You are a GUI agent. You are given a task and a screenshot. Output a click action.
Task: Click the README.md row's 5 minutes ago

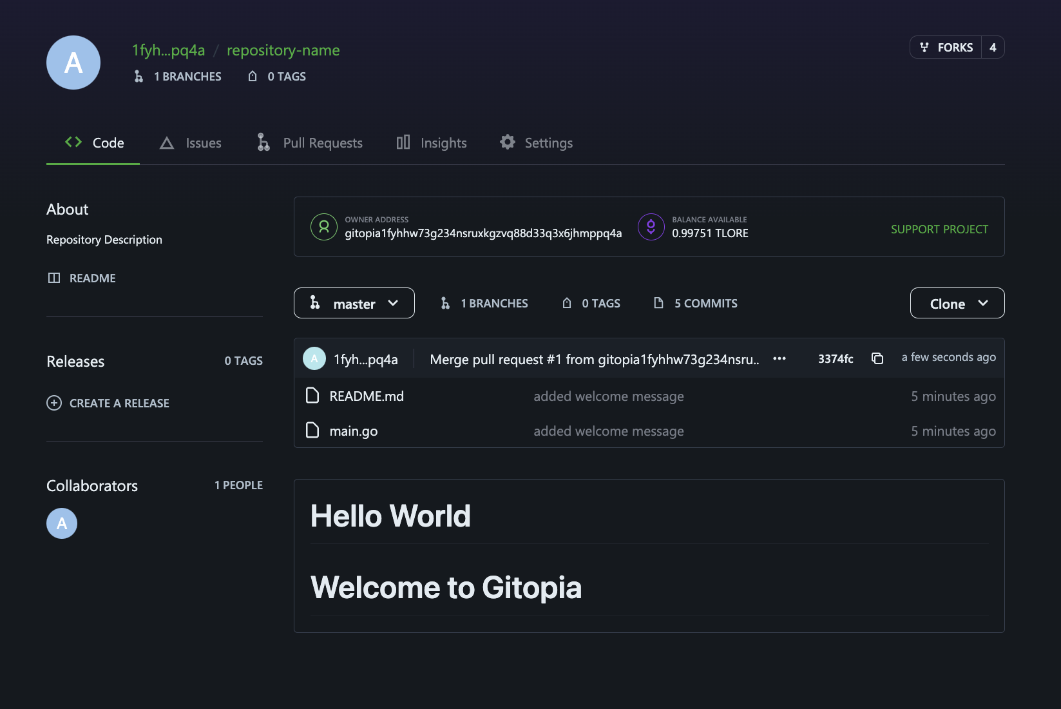tap(953, 396)
